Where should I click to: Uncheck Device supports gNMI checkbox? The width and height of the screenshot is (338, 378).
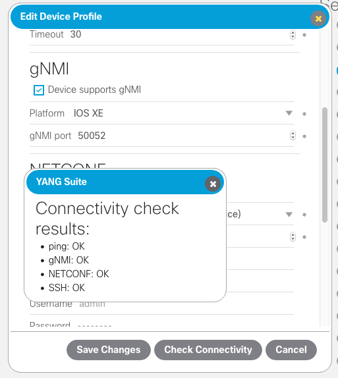39,90
